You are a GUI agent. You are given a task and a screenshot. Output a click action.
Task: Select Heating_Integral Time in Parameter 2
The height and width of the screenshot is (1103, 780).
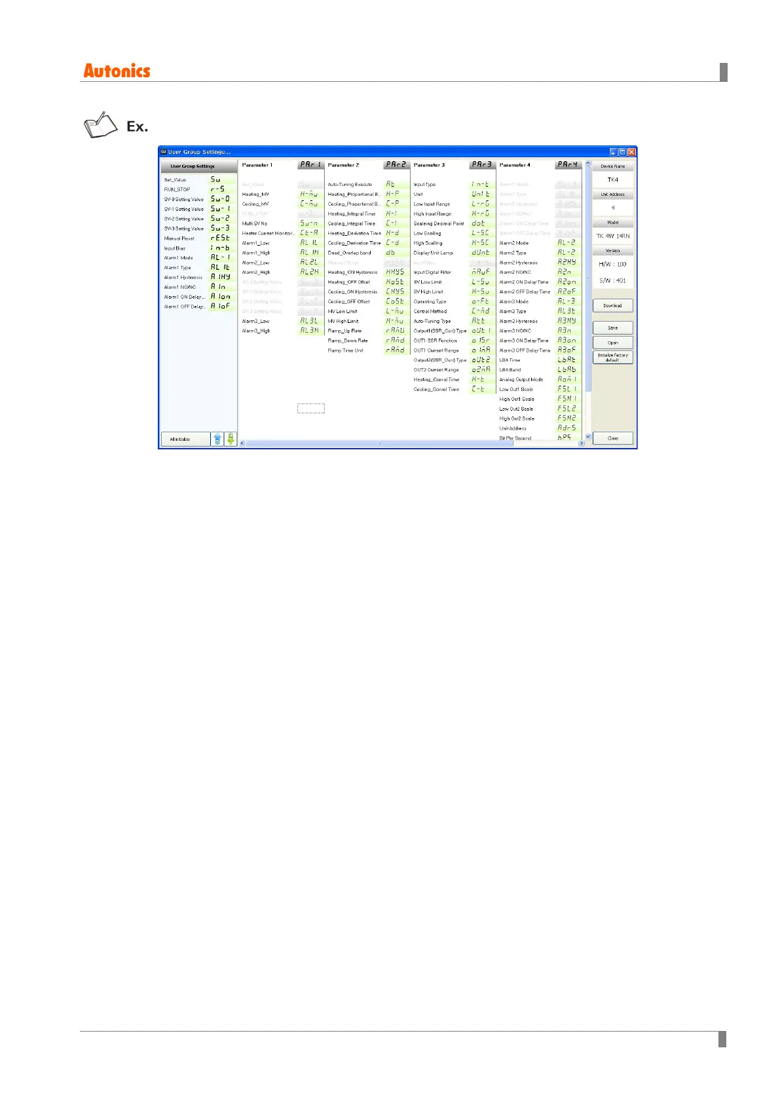point(368,214)
